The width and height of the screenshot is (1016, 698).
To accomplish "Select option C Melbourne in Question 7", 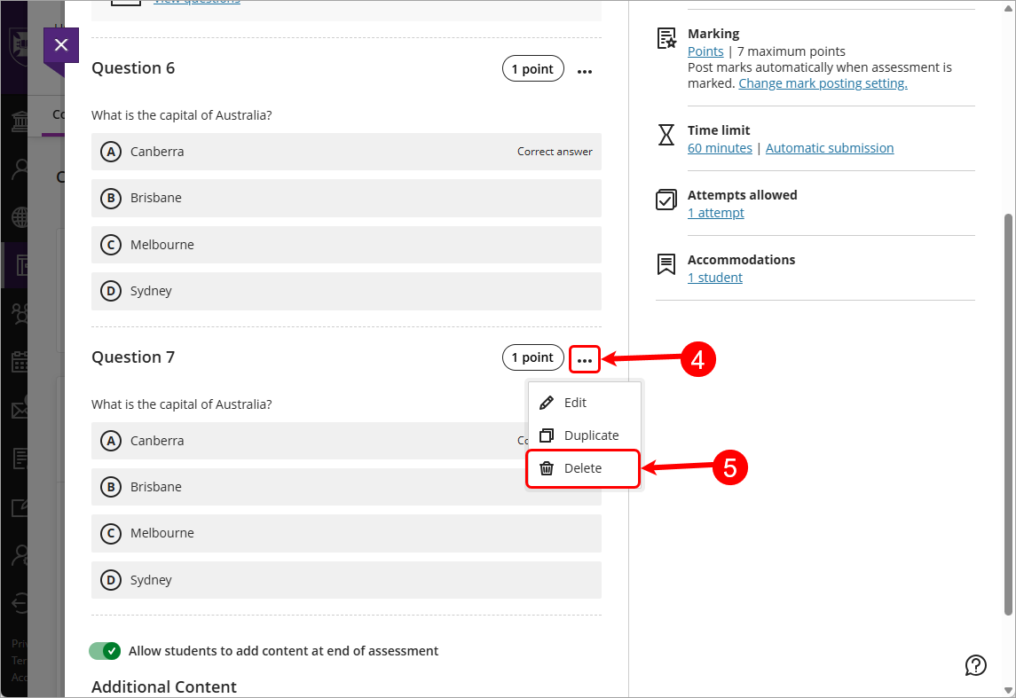I will (346, 534).
